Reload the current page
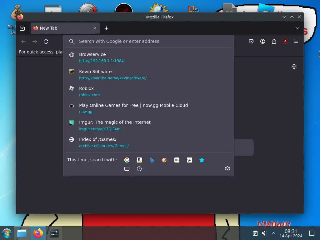320x240 pixels. [46, 42]
